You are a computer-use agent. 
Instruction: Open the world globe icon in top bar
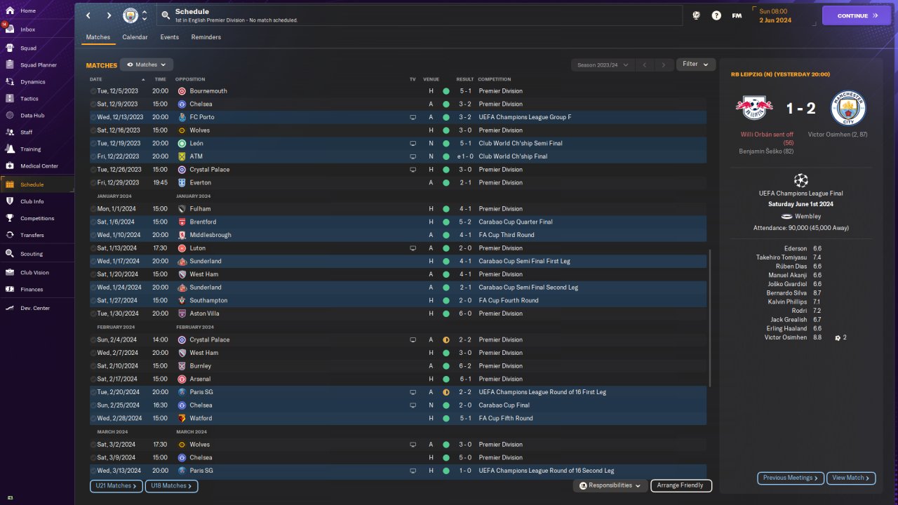[696, 15]
